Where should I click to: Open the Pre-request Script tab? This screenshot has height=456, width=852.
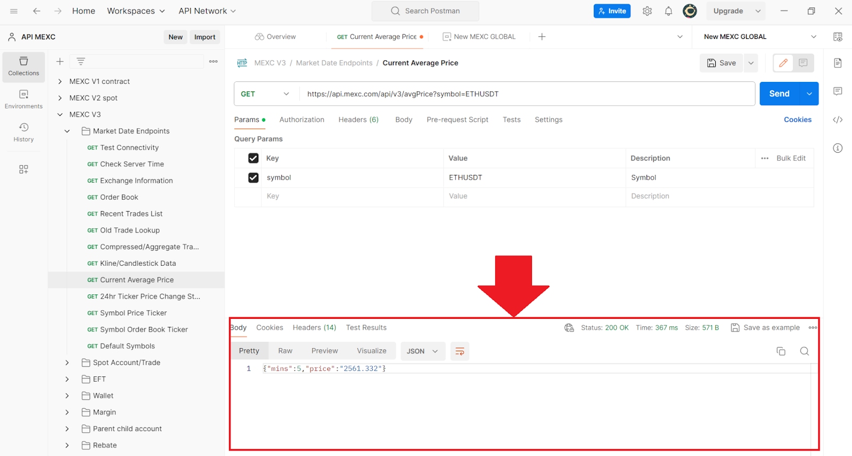pyautogui.click(x=457, y=120)
